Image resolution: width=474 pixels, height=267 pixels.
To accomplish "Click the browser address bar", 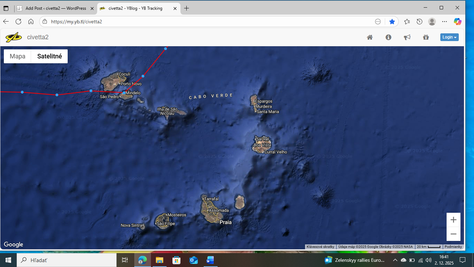I will 208,22.
